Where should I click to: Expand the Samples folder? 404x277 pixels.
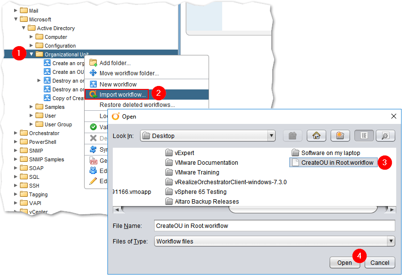click(x=32, y=106)
